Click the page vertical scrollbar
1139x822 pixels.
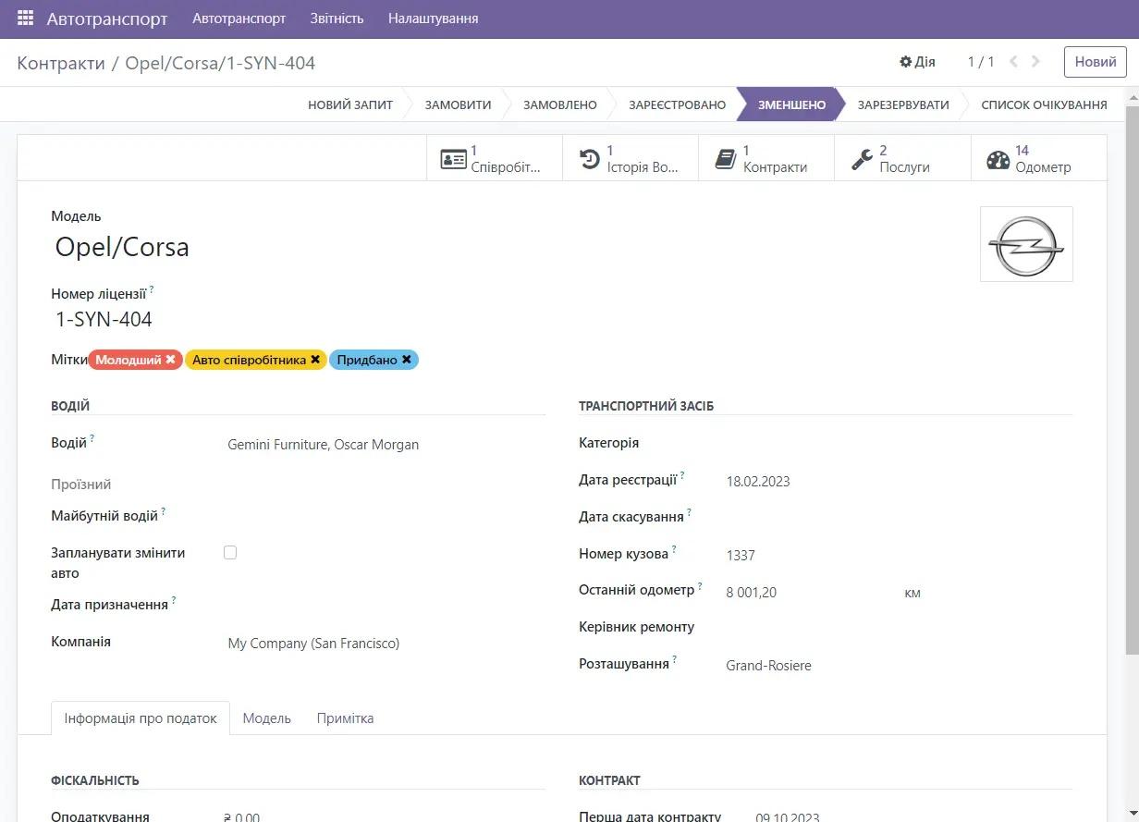click(1132, 379)
